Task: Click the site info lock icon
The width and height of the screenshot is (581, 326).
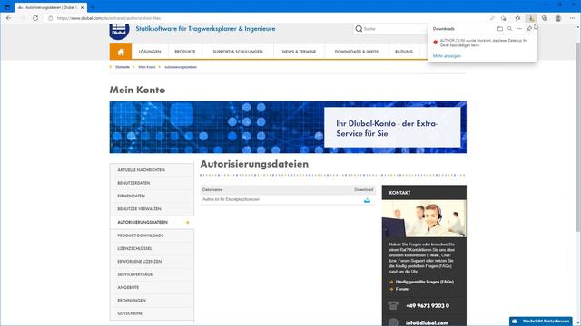Action: (51, 18)
